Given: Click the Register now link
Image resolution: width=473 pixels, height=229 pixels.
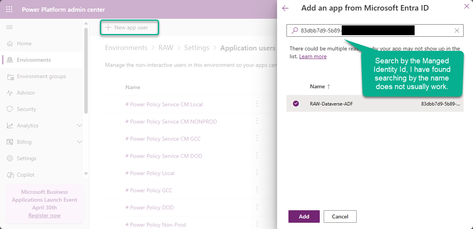Looking at the screenshot, I should tap(45, 215).
